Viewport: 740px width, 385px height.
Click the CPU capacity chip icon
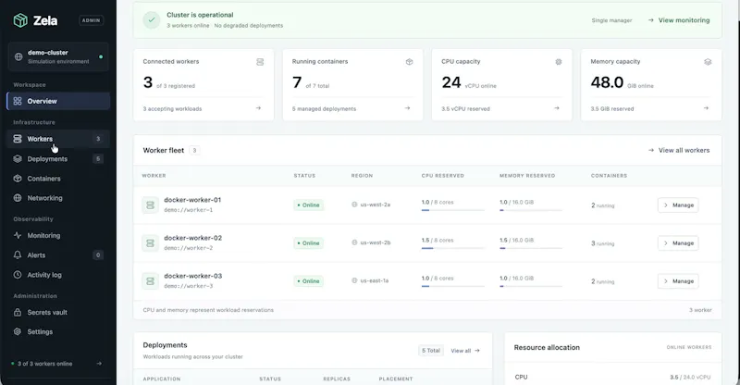(559, 62)
